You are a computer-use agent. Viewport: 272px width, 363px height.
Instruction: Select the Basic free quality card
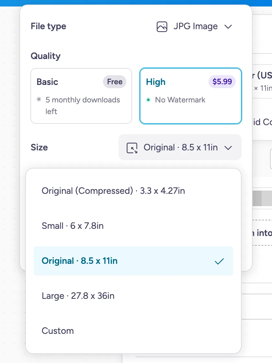81,96
